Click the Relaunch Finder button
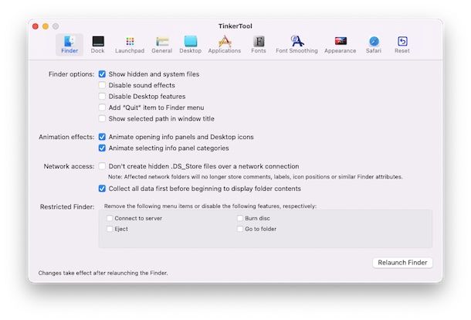 click(402, 263)
